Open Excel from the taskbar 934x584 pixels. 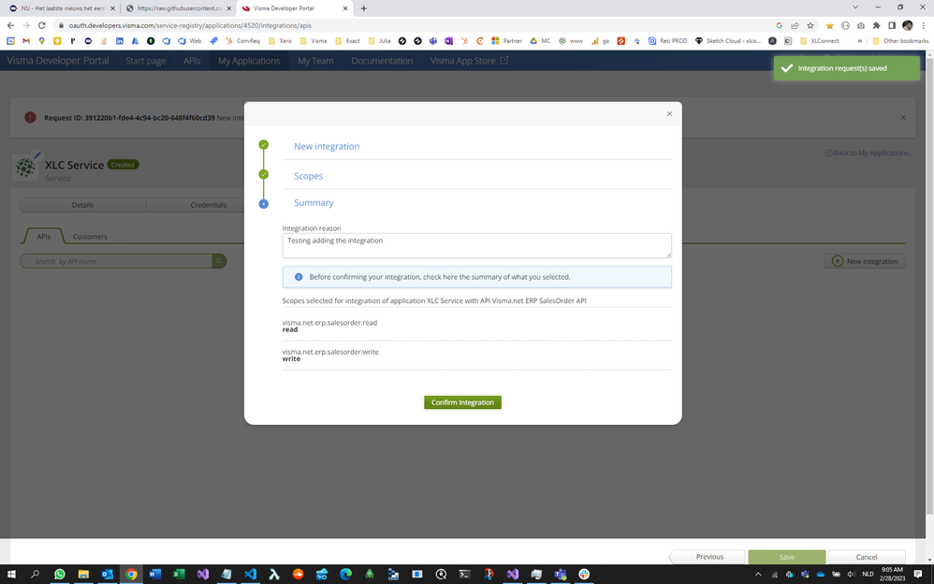179,574
